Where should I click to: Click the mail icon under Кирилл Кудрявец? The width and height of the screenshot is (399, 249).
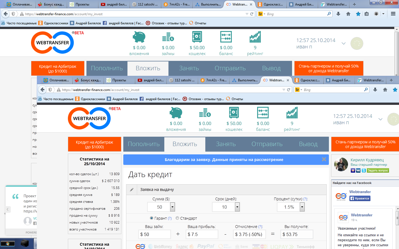(353, 170)
